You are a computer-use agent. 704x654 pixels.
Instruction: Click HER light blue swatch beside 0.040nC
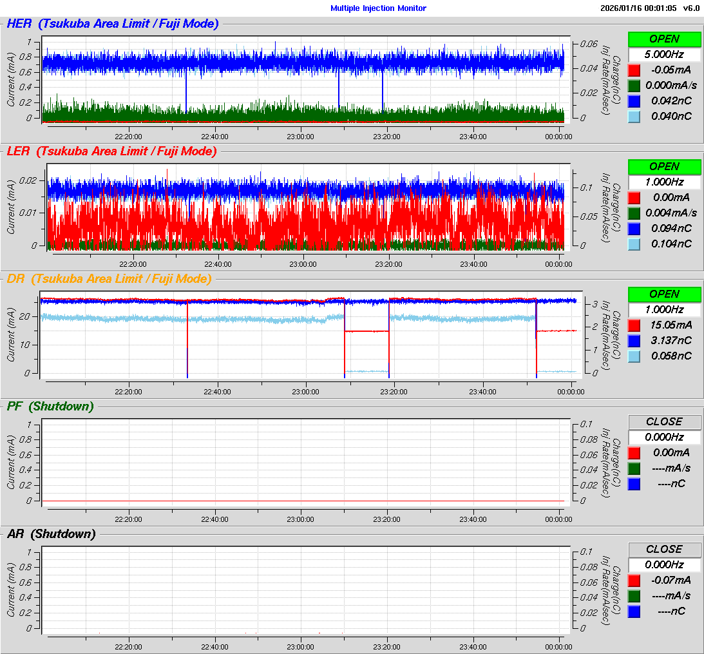click(x=634, y=117)
